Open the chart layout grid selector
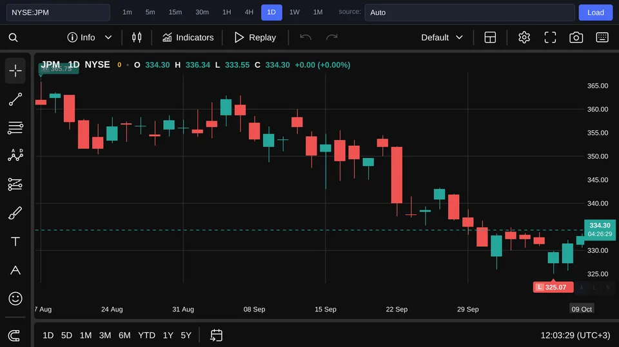The width and height of the screenshot is (619, 347). tap(490, 37)
